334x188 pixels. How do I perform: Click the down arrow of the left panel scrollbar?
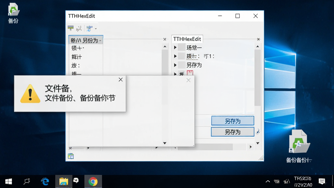tap(165, 143)
